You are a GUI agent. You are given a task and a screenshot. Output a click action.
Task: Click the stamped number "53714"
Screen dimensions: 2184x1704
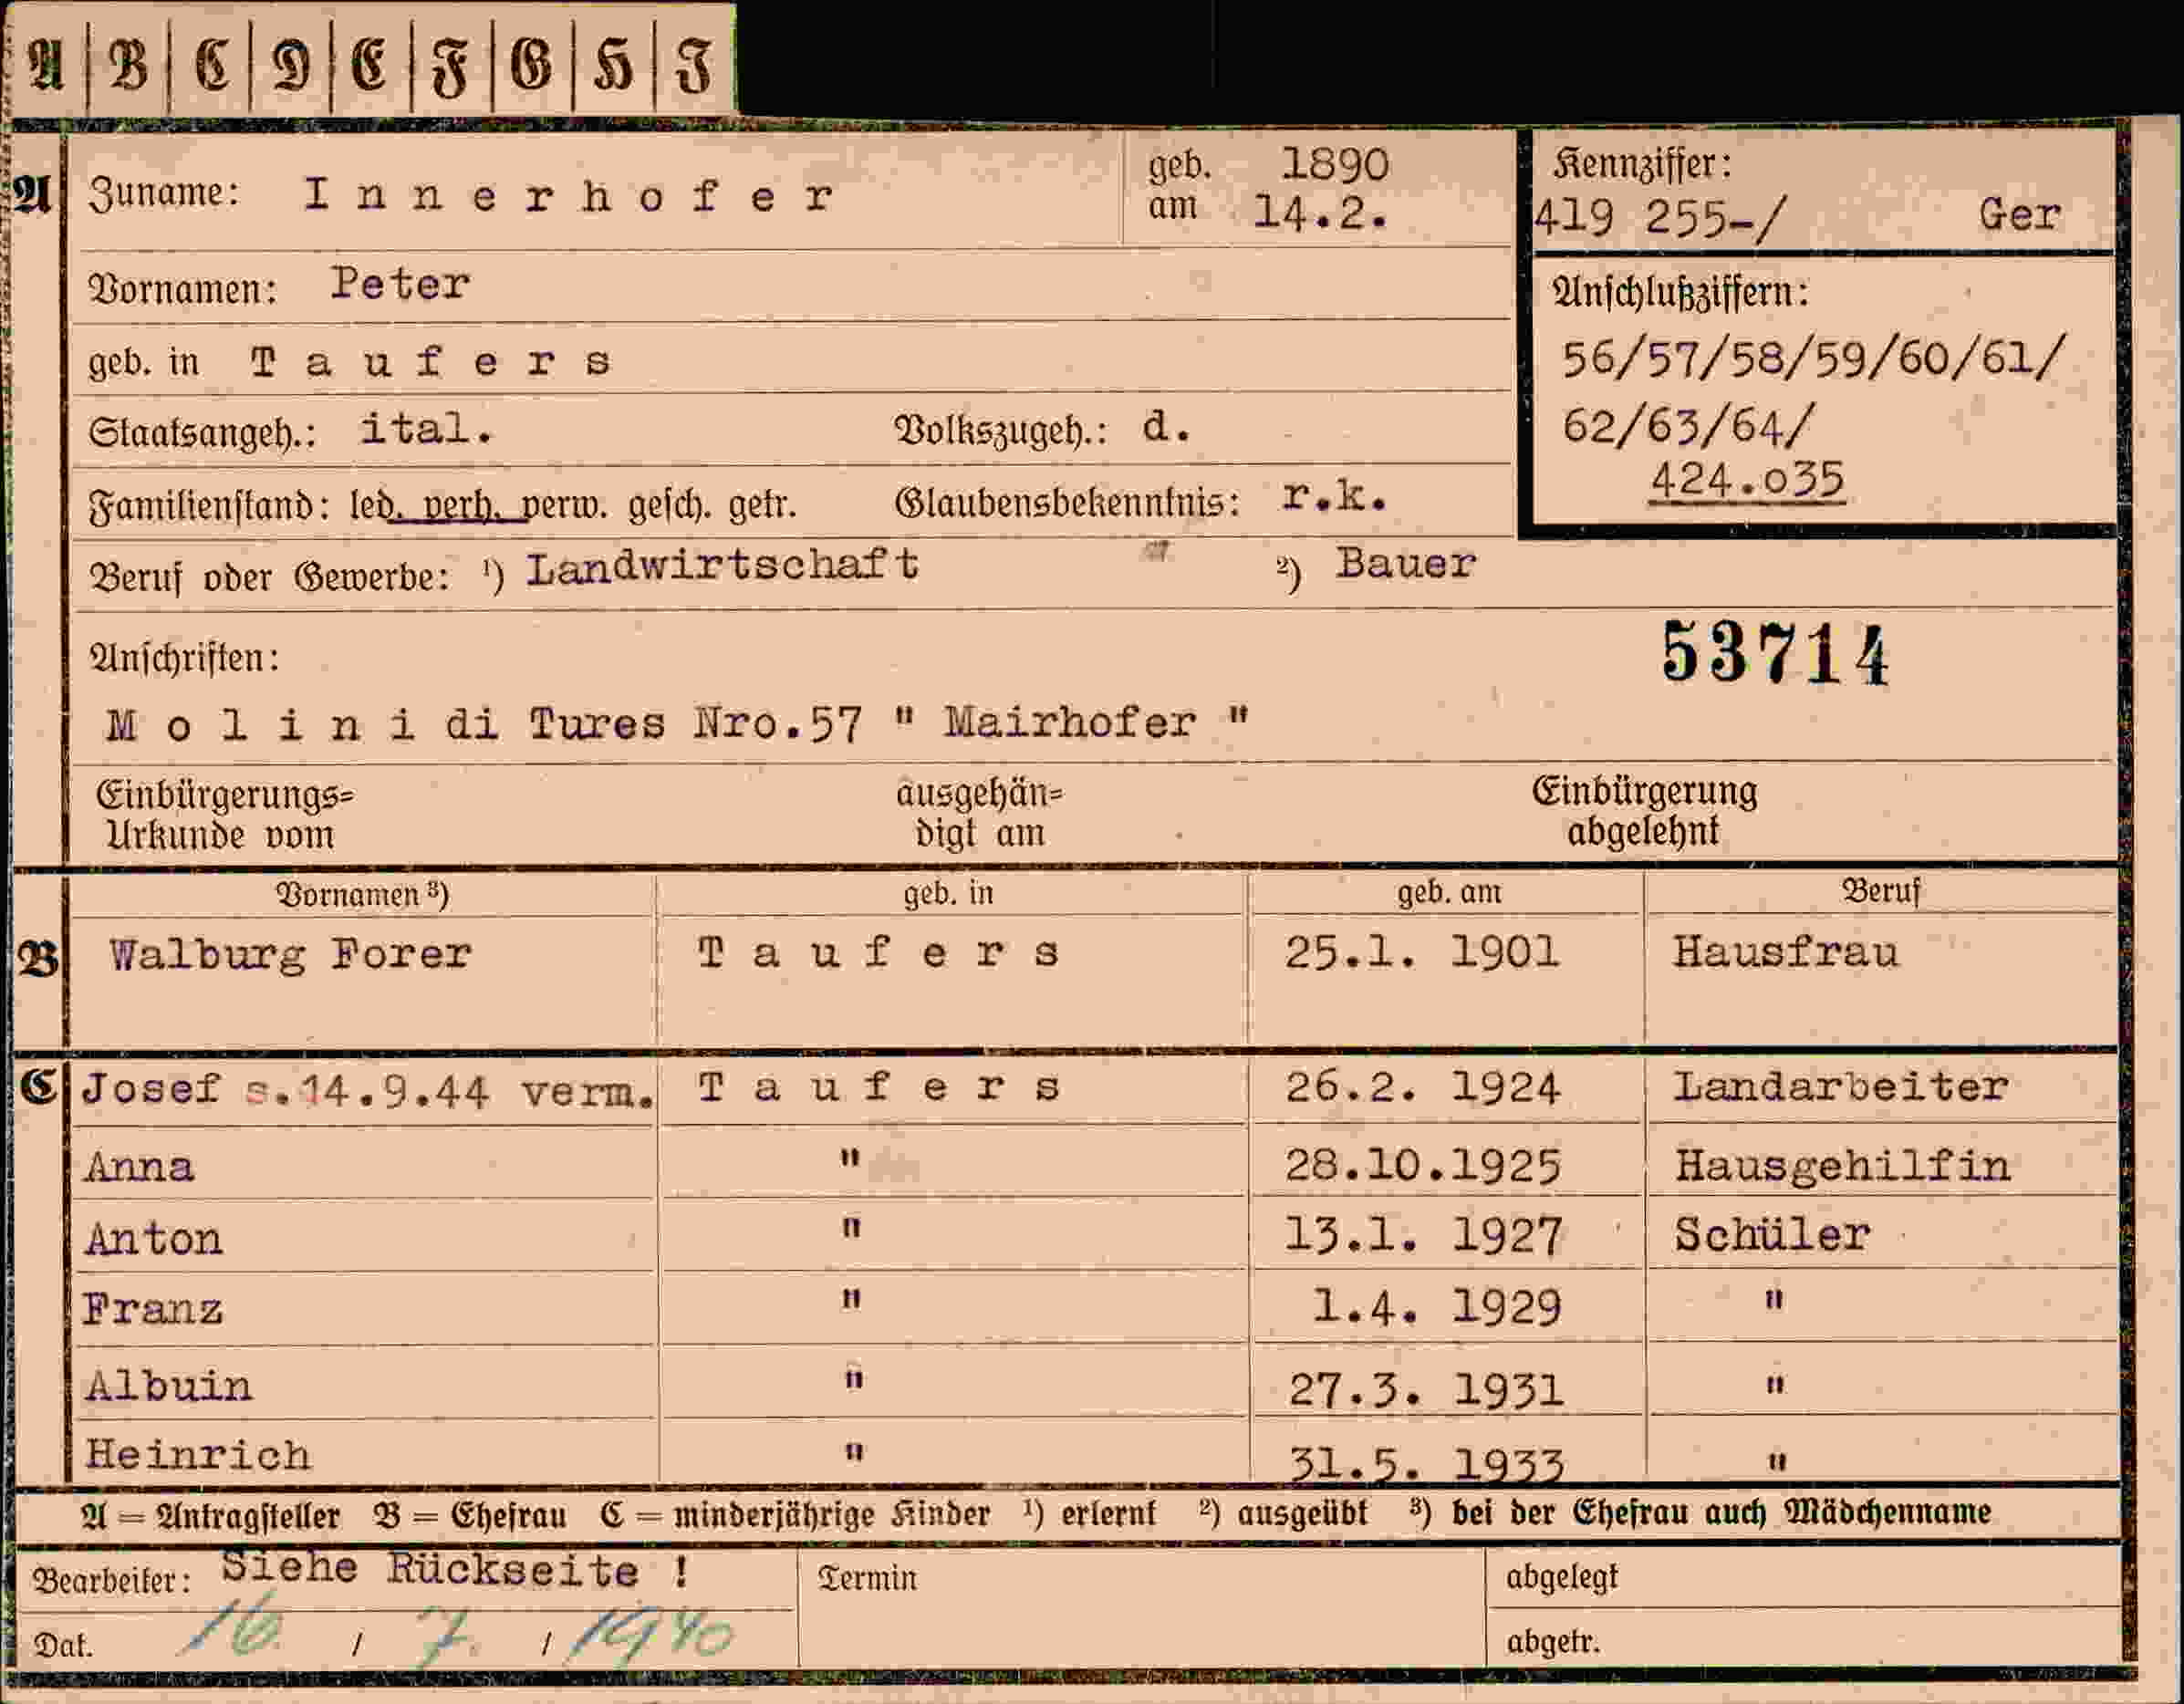pos(1776,654)
